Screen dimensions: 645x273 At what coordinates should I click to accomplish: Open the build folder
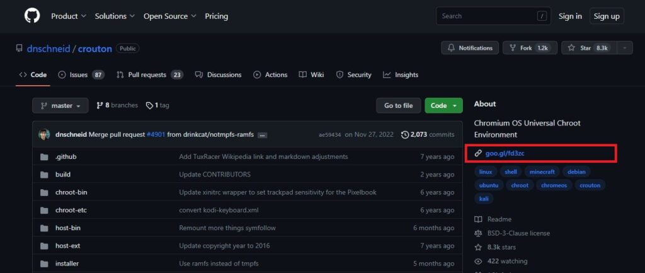pyautogui.click(x=63, y=174)
